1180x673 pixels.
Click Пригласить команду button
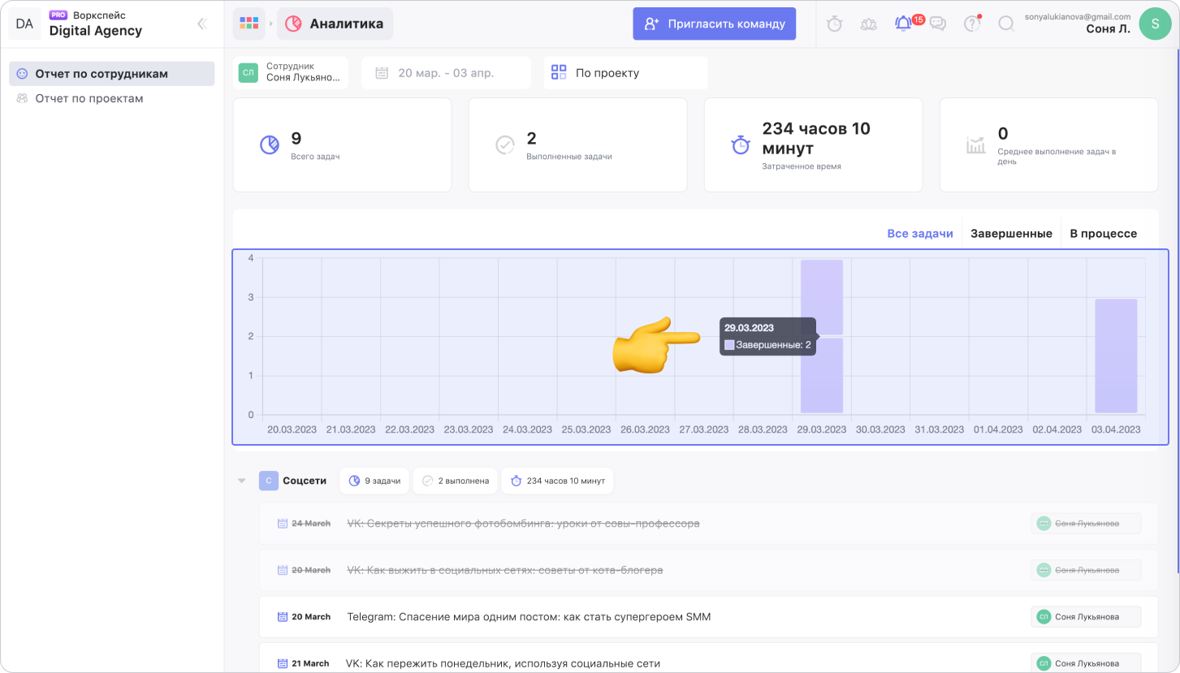[x=714, y=24]
